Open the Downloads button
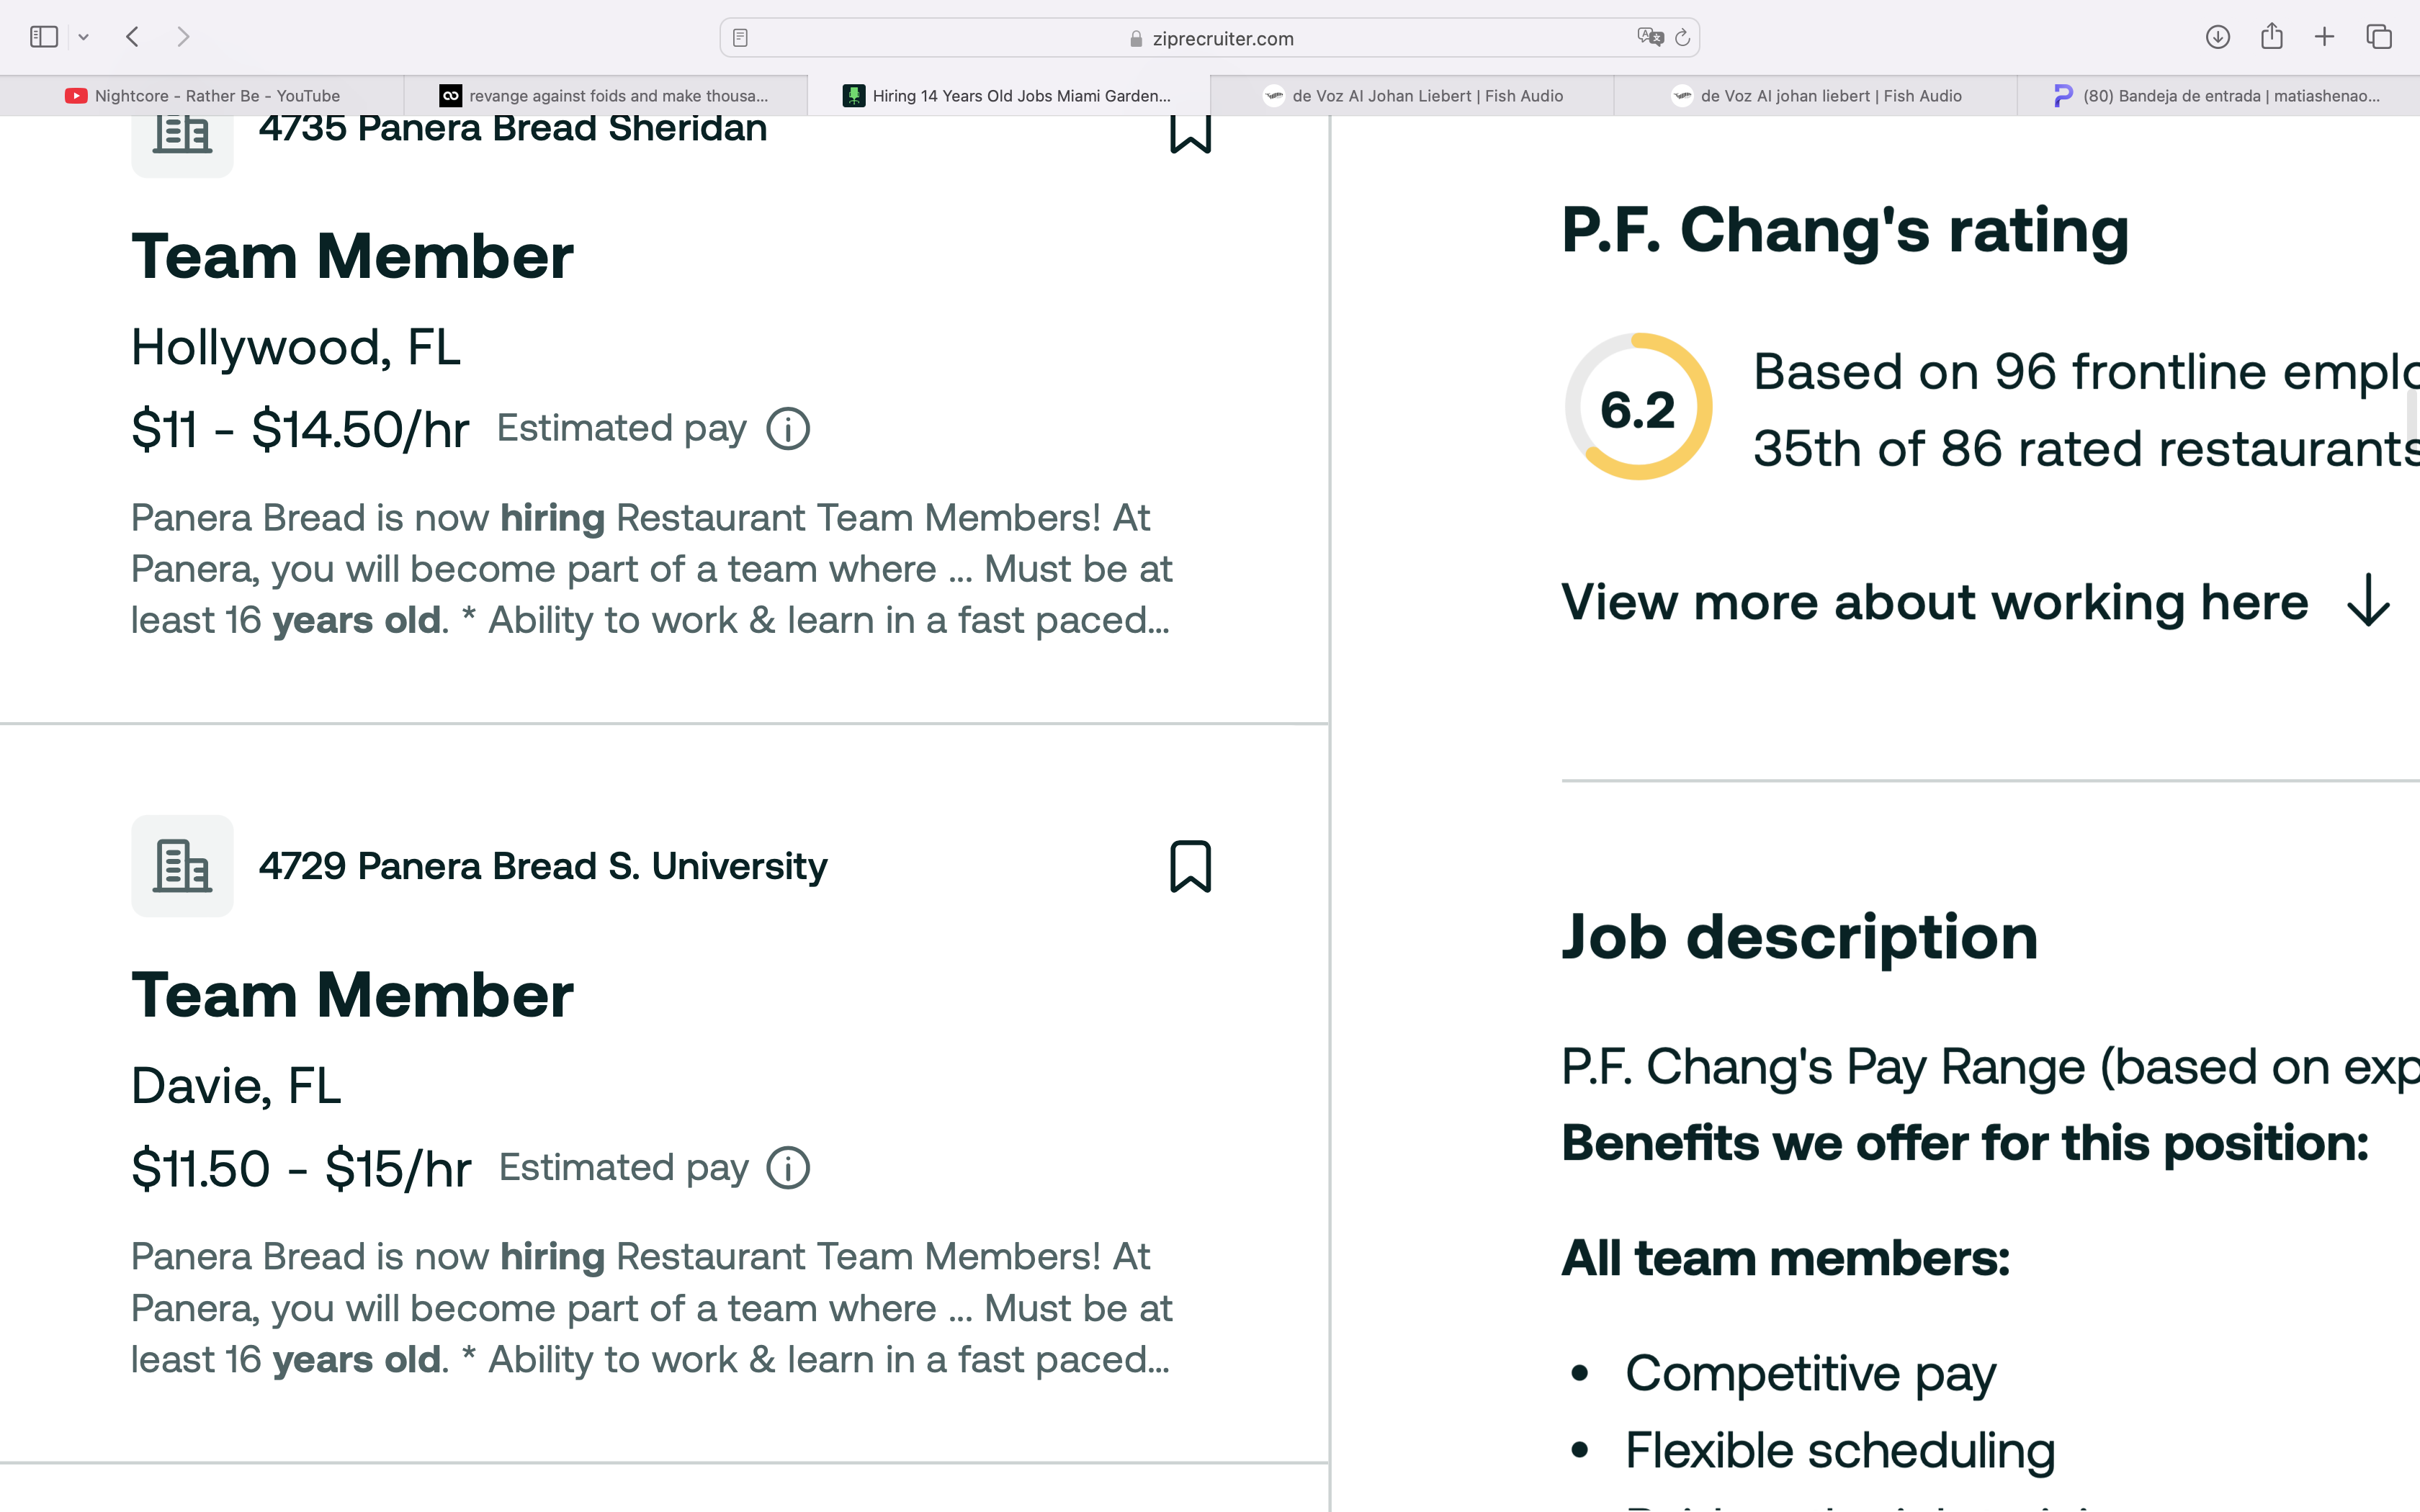Image resolution: width=2420 pixels, height=1512 pixels. 2217,37
